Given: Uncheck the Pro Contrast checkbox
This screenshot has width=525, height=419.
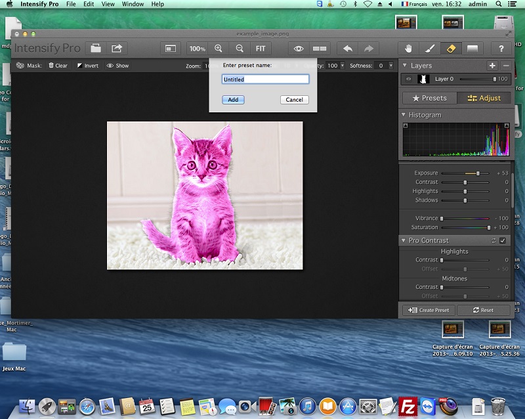Looking at the screenshot, I should pyautogui.click(x=503, y=240).
